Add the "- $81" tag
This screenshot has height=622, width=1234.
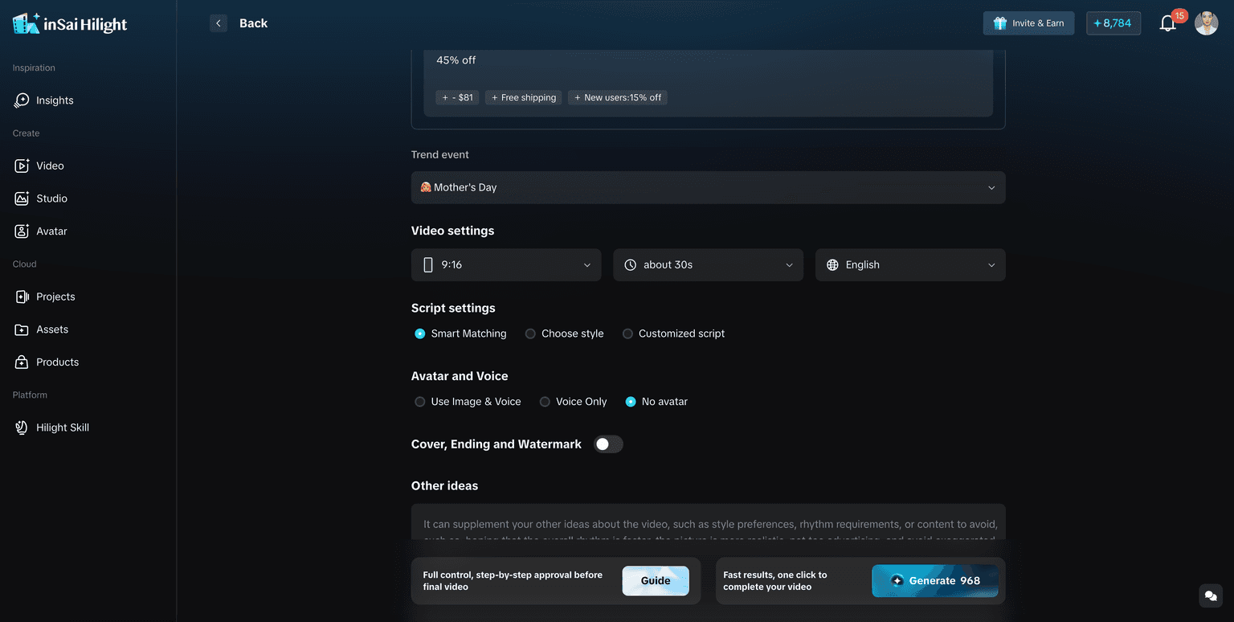[458, 97]
